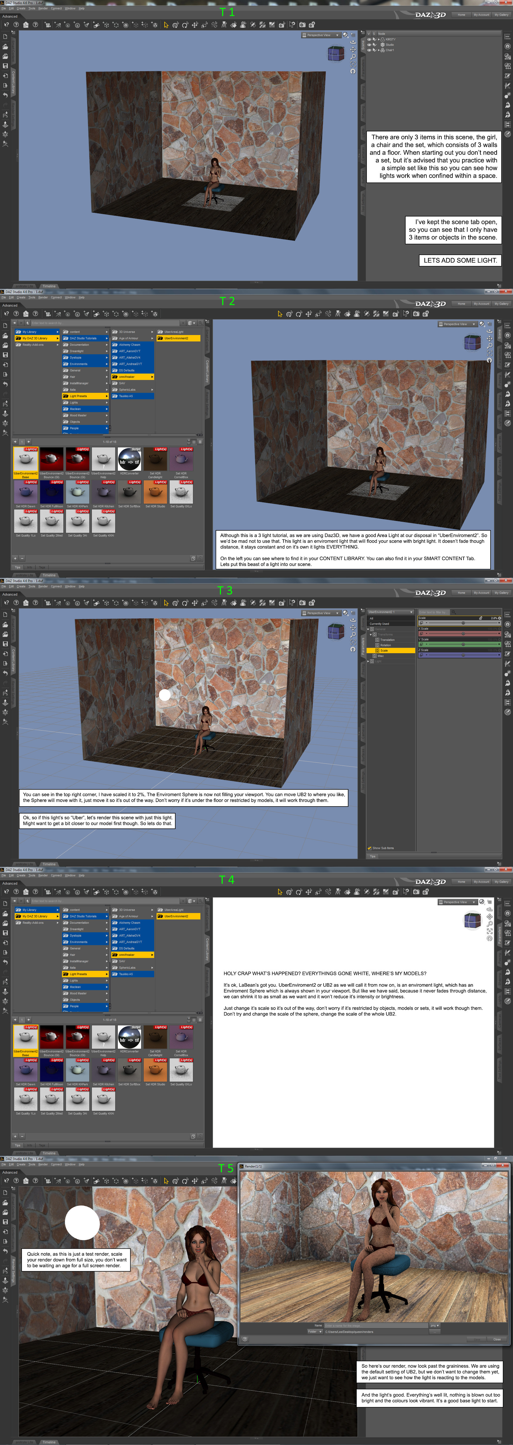The image size is (513, 1445).
Task: Expand the Light group in T3 Parameters
Action: coord(368,661)
